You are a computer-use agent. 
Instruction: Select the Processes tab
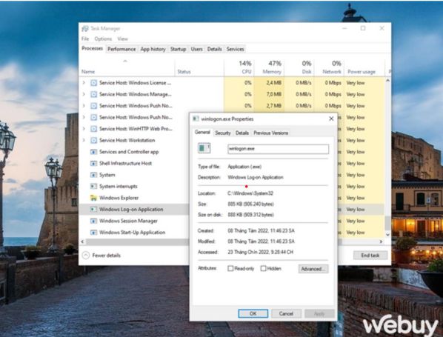tap(92, 49)
